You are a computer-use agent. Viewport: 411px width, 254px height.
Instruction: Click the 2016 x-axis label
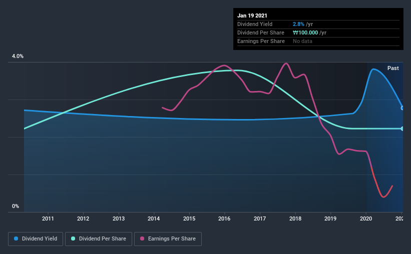pyautogui.click(x=224, y=218)
